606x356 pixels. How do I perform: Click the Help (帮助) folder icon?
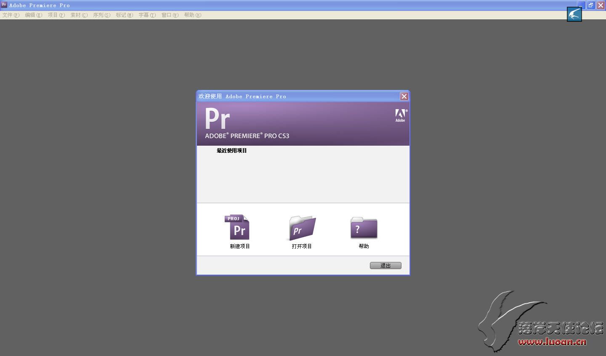click(x=364, y=228)
